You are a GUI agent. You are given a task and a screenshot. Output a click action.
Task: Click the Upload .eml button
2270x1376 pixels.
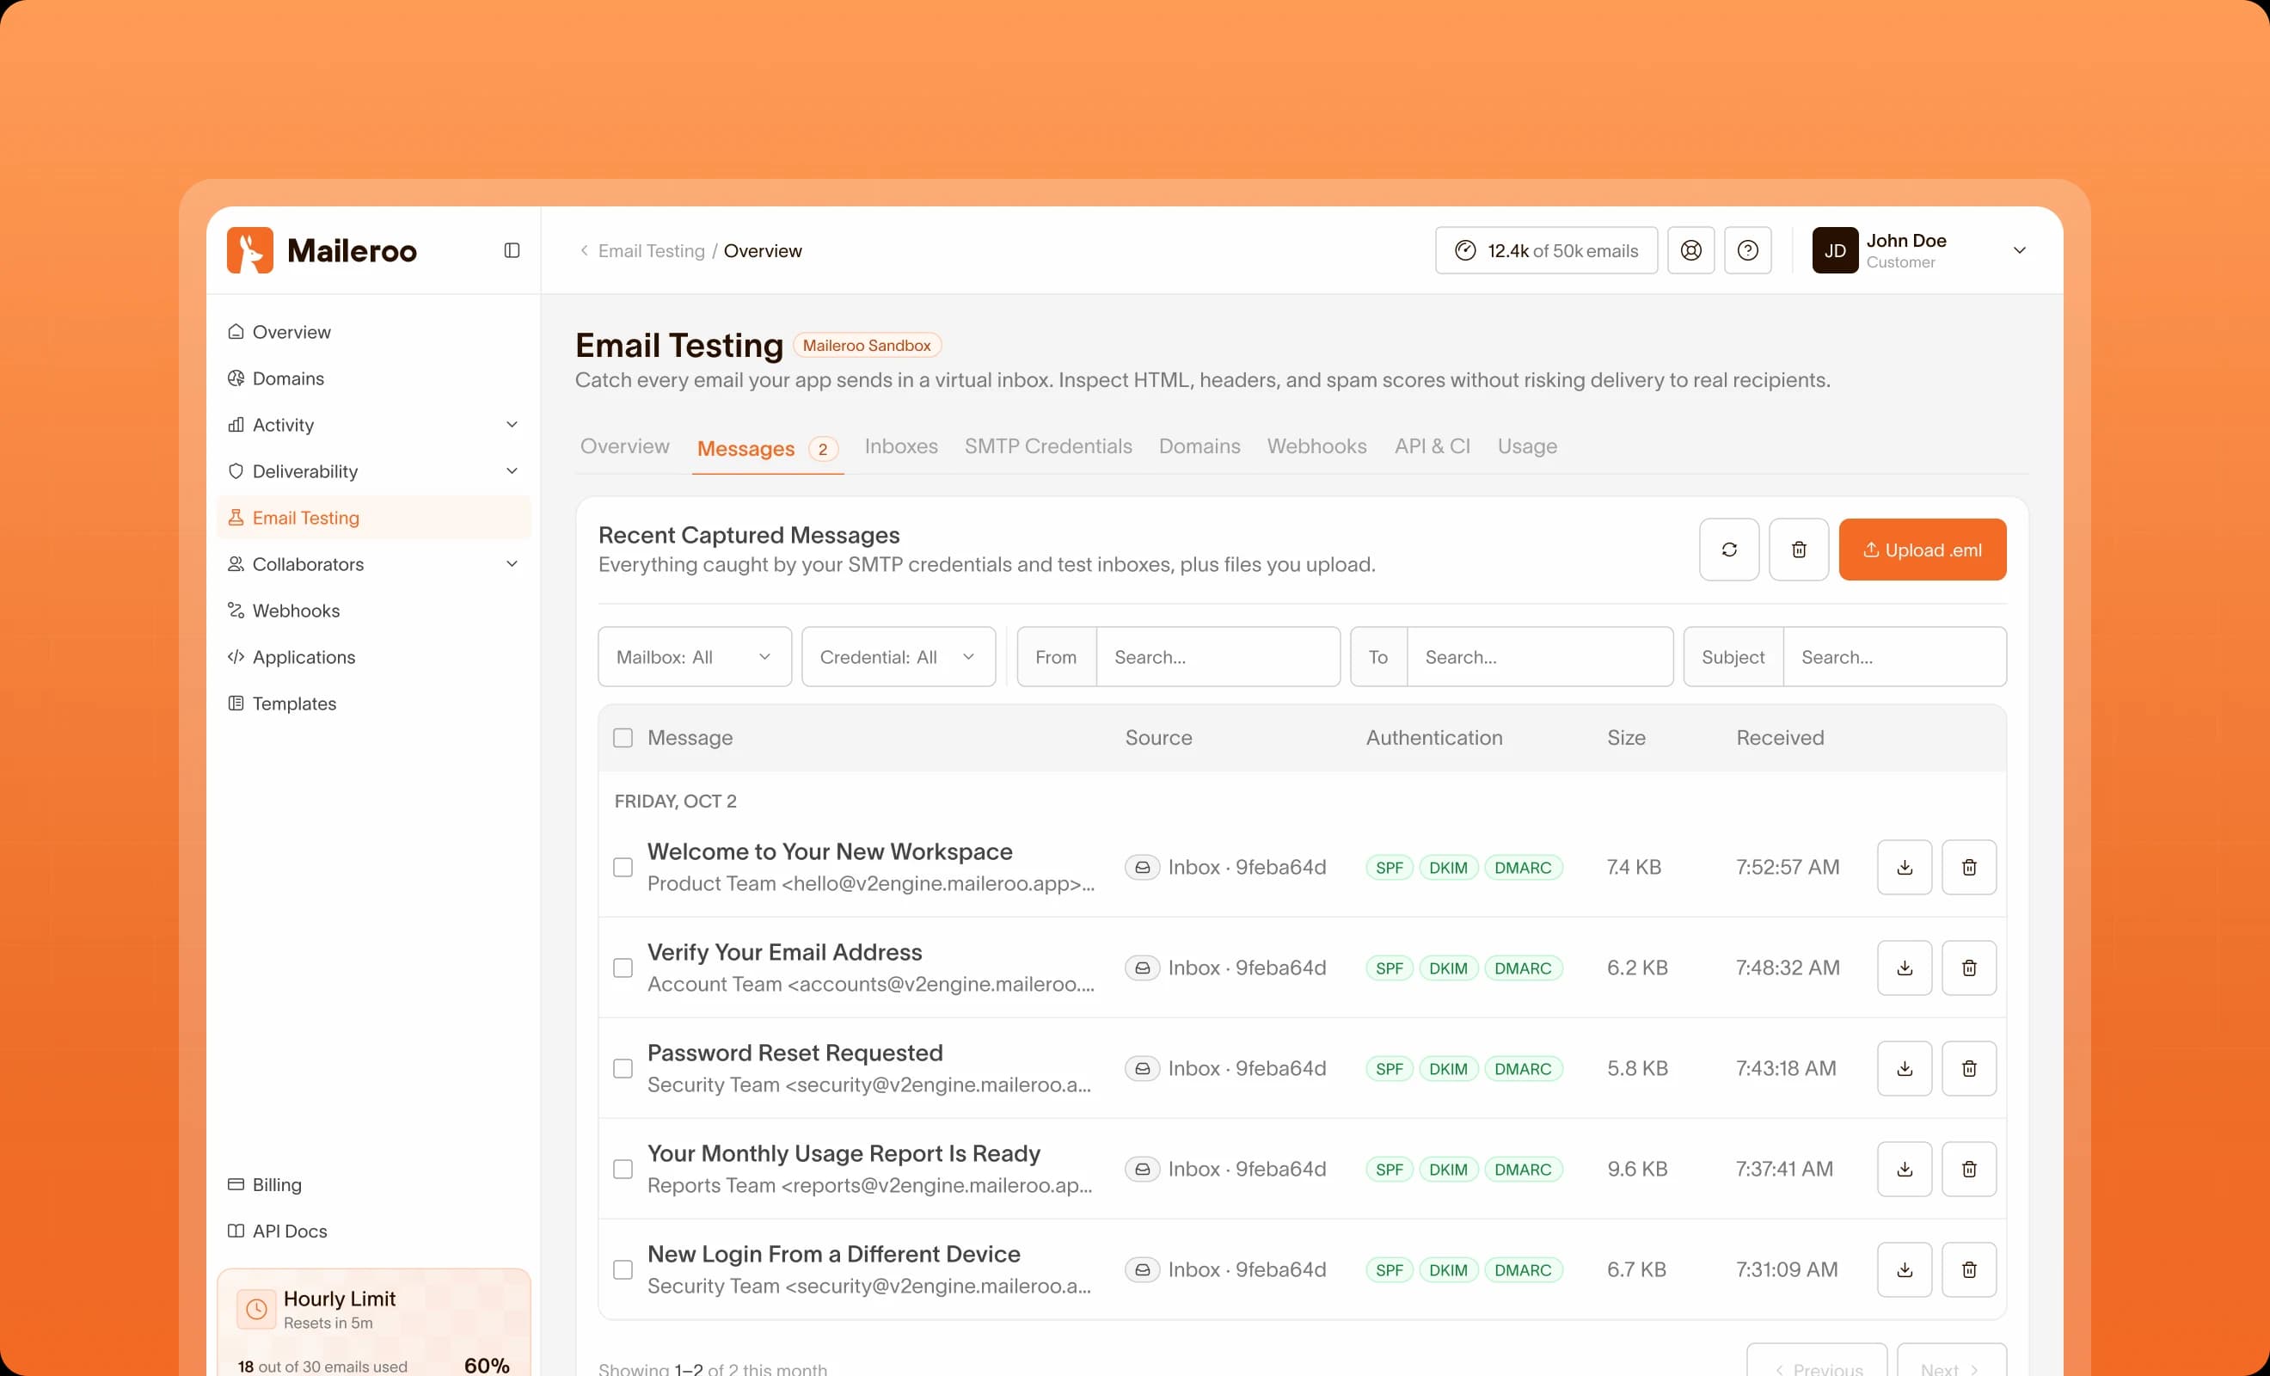coord(1922,550)
